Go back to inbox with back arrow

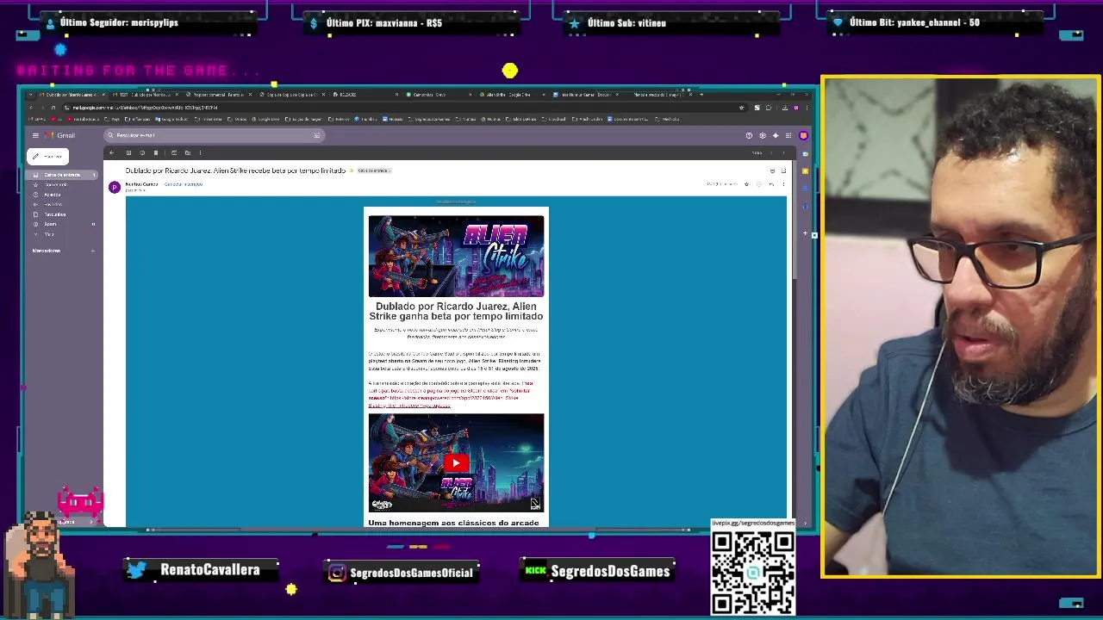[112, 152]
